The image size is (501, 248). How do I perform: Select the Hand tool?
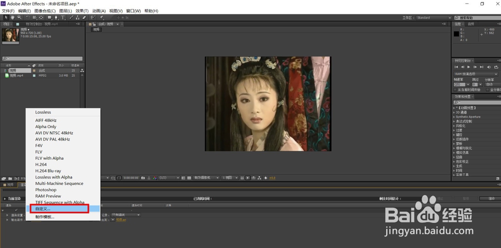(x=13, y=17)
